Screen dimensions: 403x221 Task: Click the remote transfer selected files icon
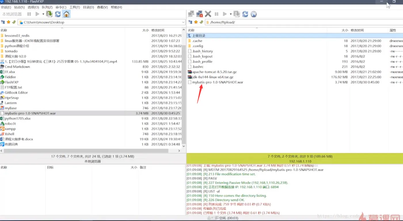237,14
